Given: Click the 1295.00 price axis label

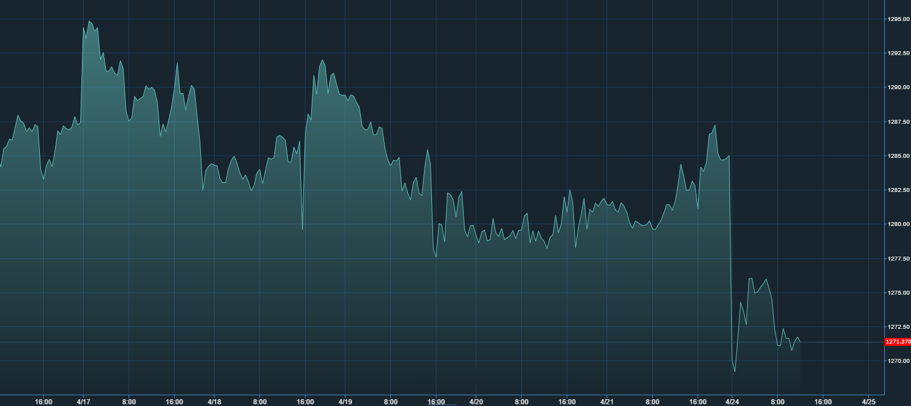Looking at the screenshot, I should point(898,19).
